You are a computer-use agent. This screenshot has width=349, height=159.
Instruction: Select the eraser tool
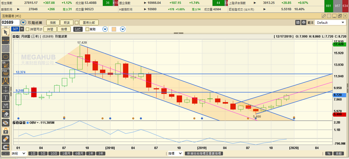[5, 114]
